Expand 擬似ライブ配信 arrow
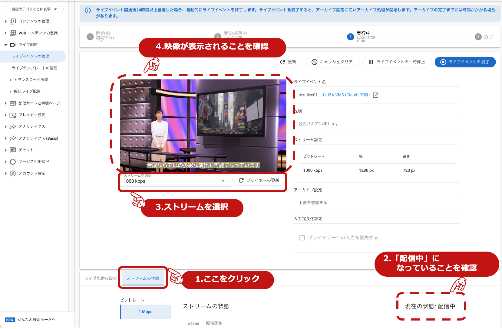Screen dimensions: 502x329 [10, 91]
